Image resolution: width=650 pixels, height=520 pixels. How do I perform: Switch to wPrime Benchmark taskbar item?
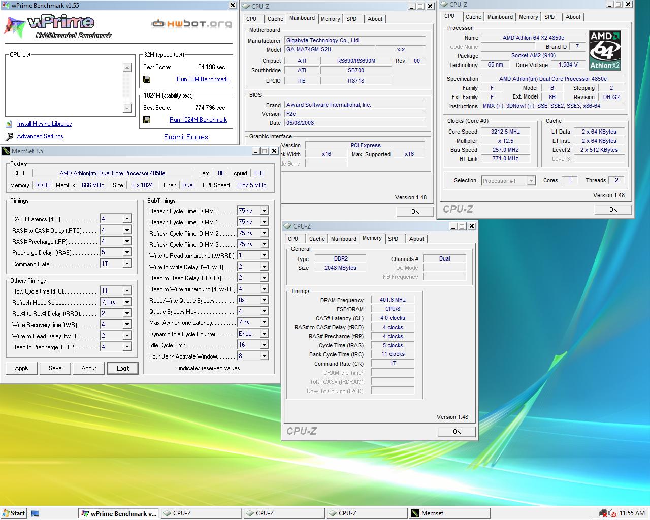[x=119, y=513]
